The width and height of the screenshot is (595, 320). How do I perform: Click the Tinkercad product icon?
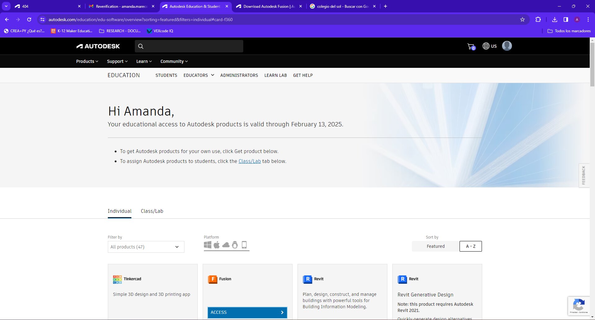point(117,279)
